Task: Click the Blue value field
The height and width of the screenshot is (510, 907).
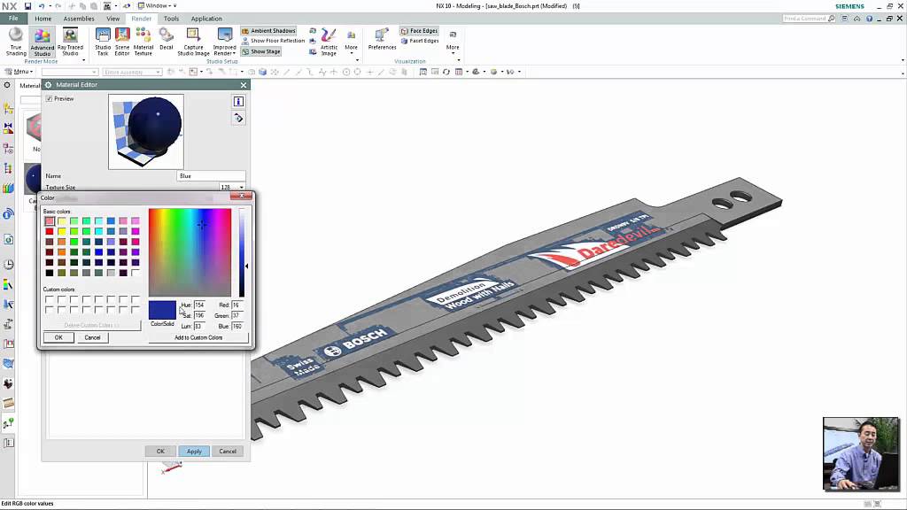Action: point(237,326)
